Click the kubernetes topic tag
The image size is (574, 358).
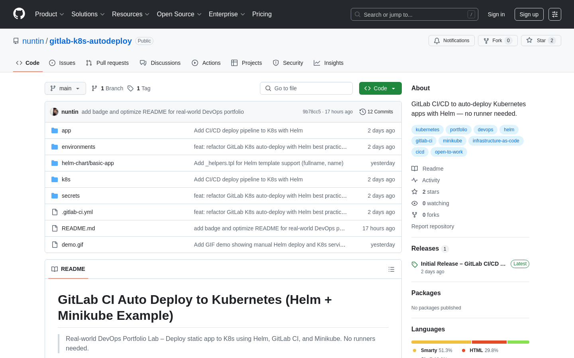pyautogui.click(x=427, y=130)
